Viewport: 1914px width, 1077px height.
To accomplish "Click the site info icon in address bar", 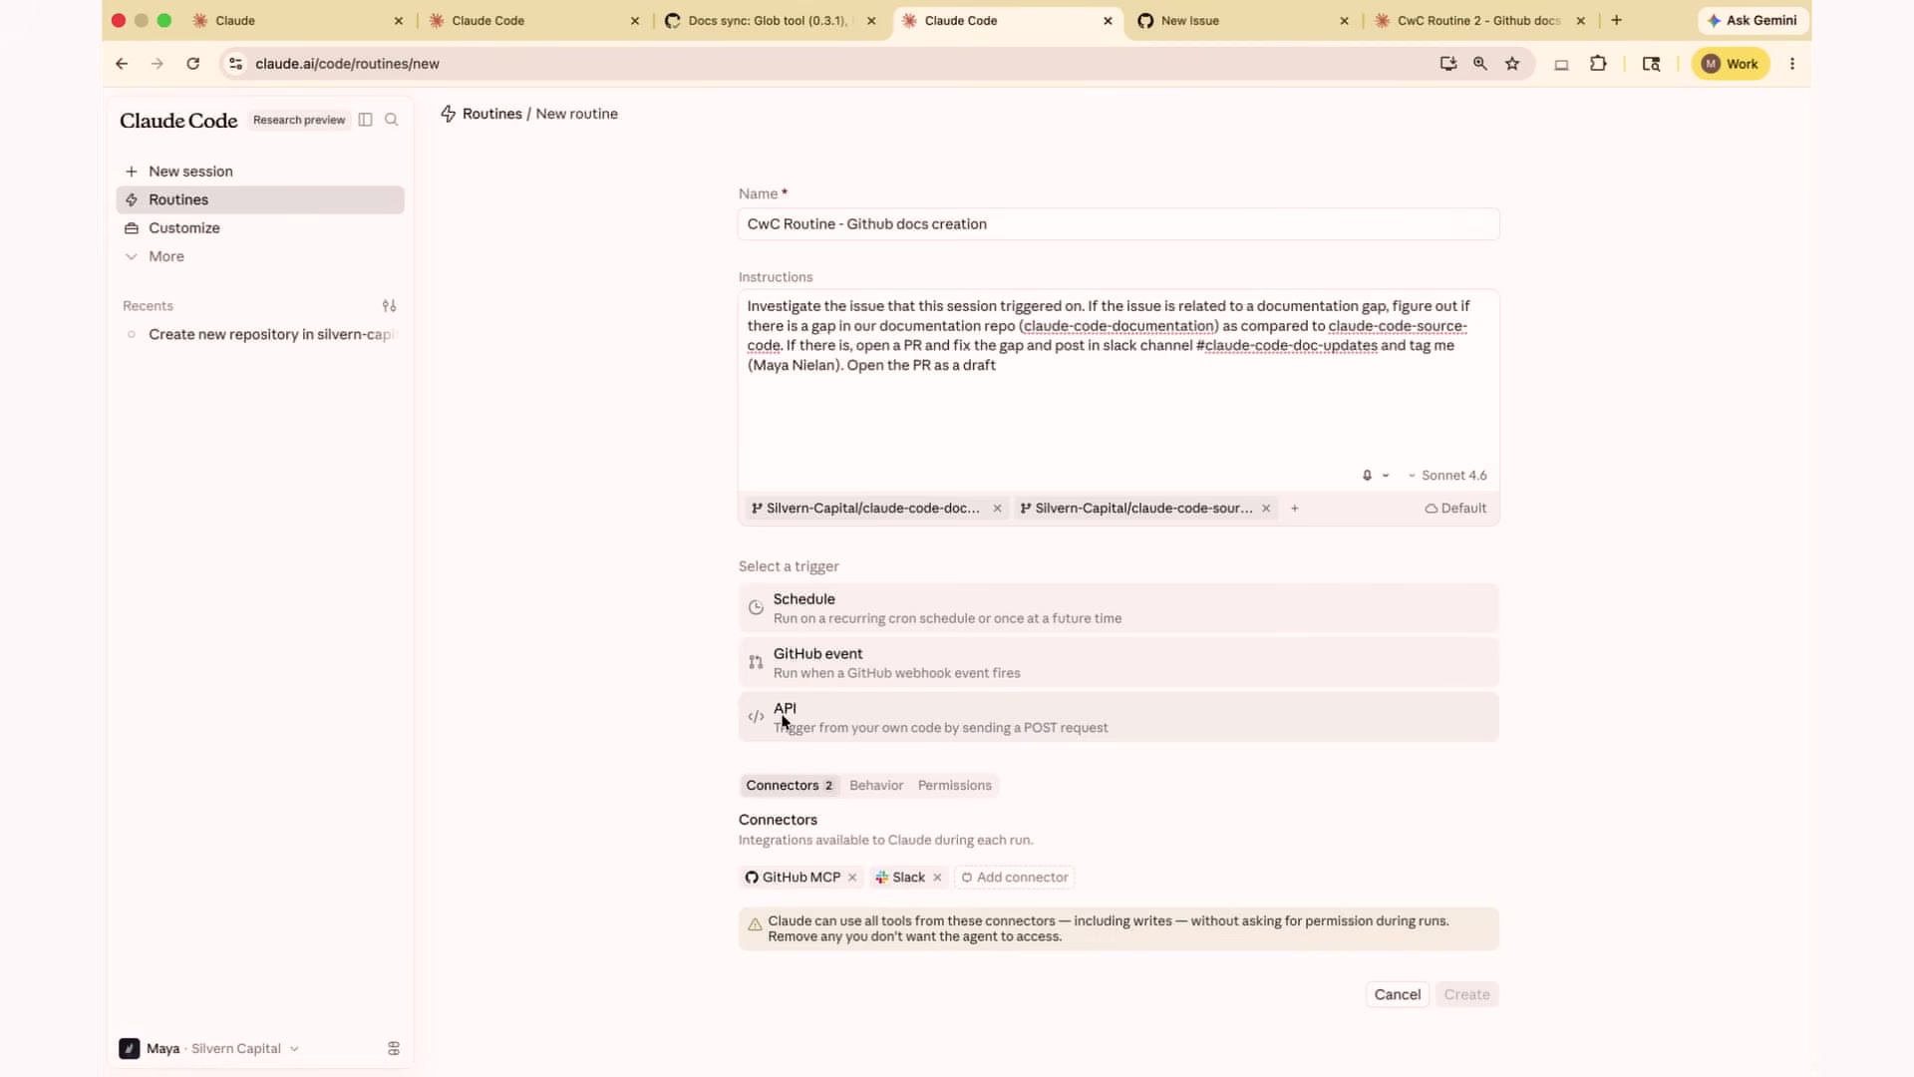I will [235, 64].
